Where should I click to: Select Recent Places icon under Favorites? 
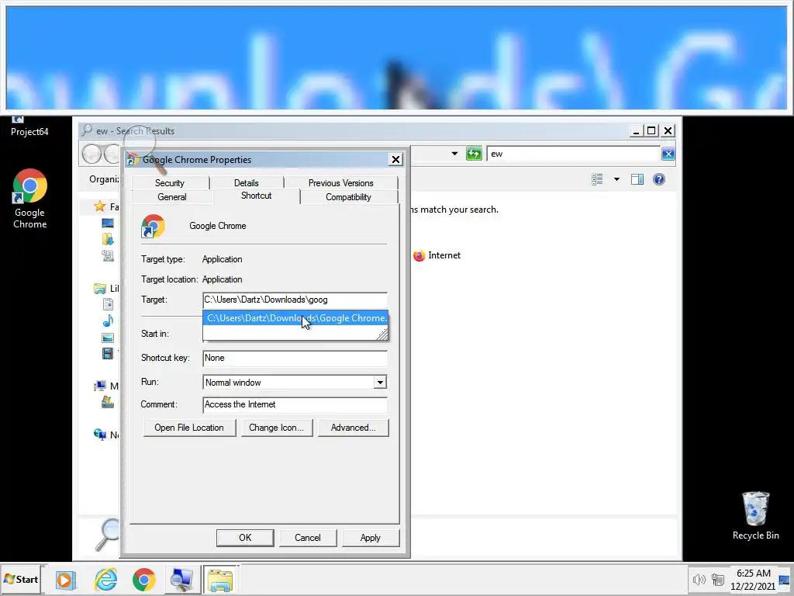tap(108, 255)
